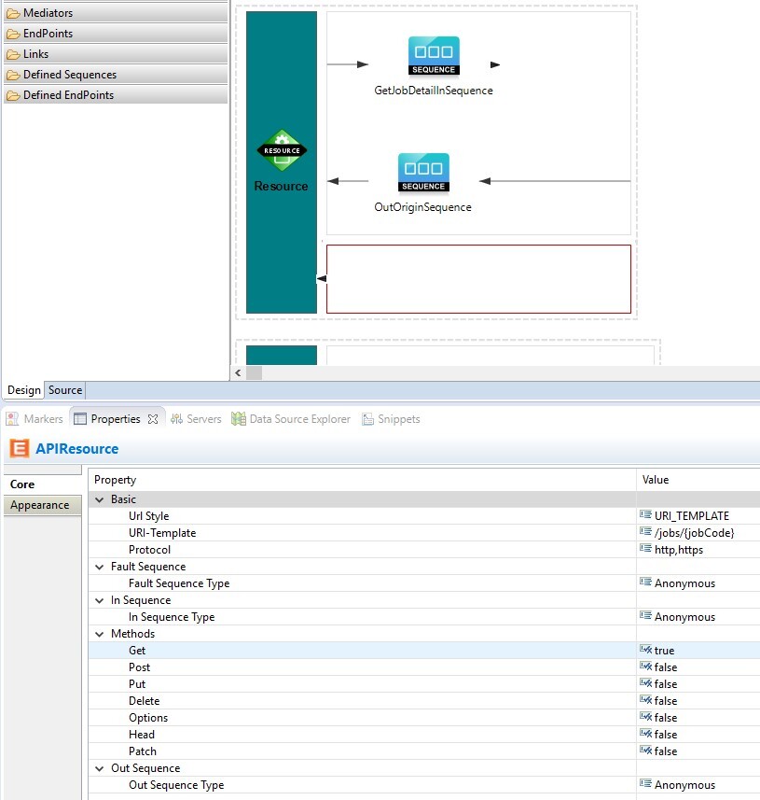The height and width of the screenshot is (800, 760).
Task: Open the Links palette folder
Action: click(116, 53)
